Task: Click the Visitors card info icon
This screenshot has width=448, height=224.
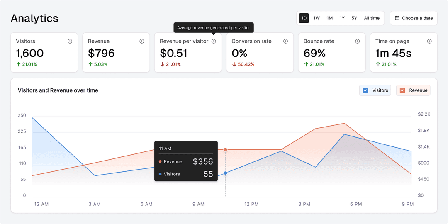Action: point(70,41)
